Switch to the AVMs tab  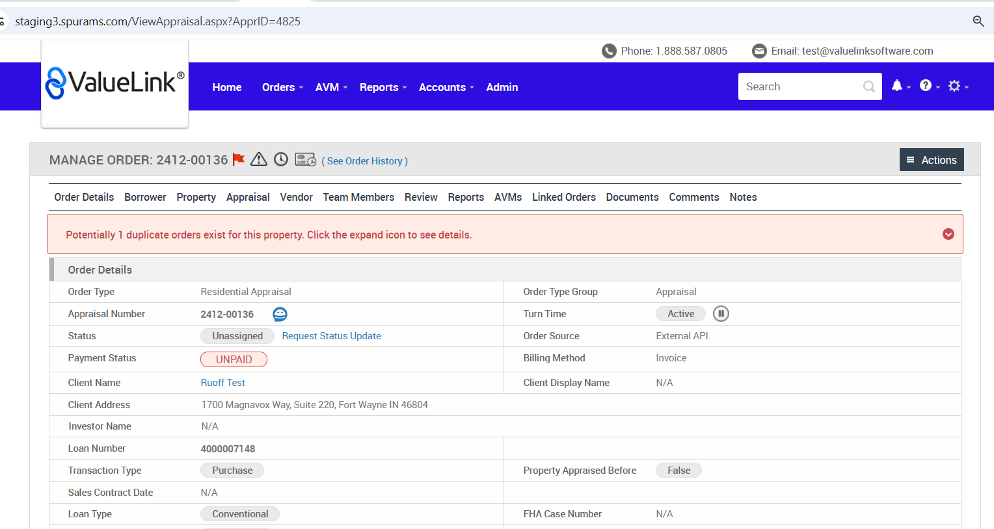tap(508, 197)
